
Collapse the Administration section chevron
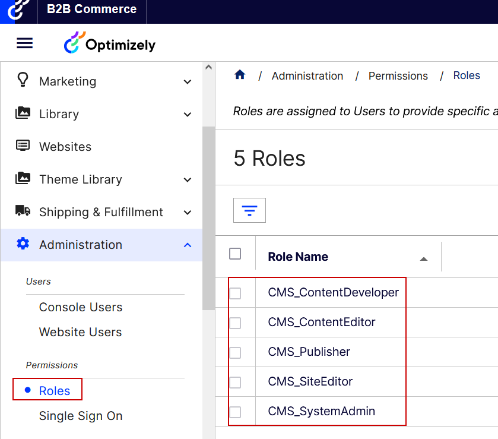[188, 245]
